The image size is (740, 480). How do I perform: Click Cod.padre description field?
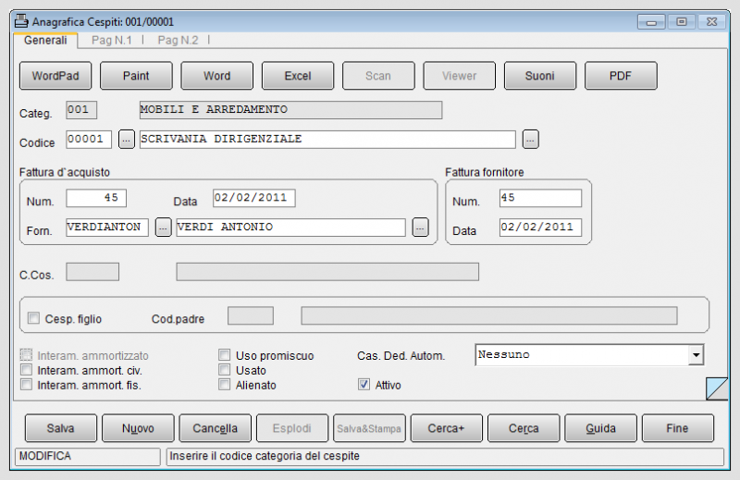[489, 315]
